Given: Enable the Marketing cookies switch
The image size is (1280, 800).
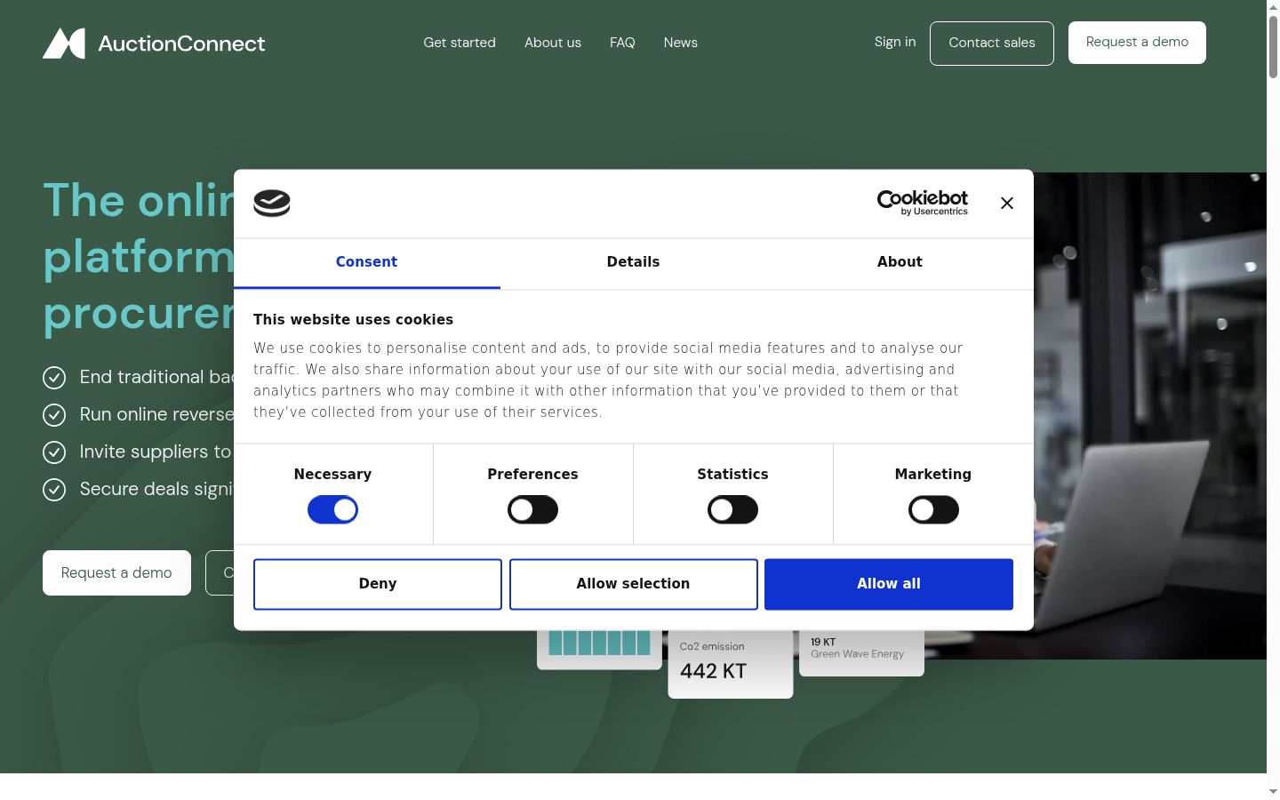Looking at the screenshot, I should tap(933, 509).
